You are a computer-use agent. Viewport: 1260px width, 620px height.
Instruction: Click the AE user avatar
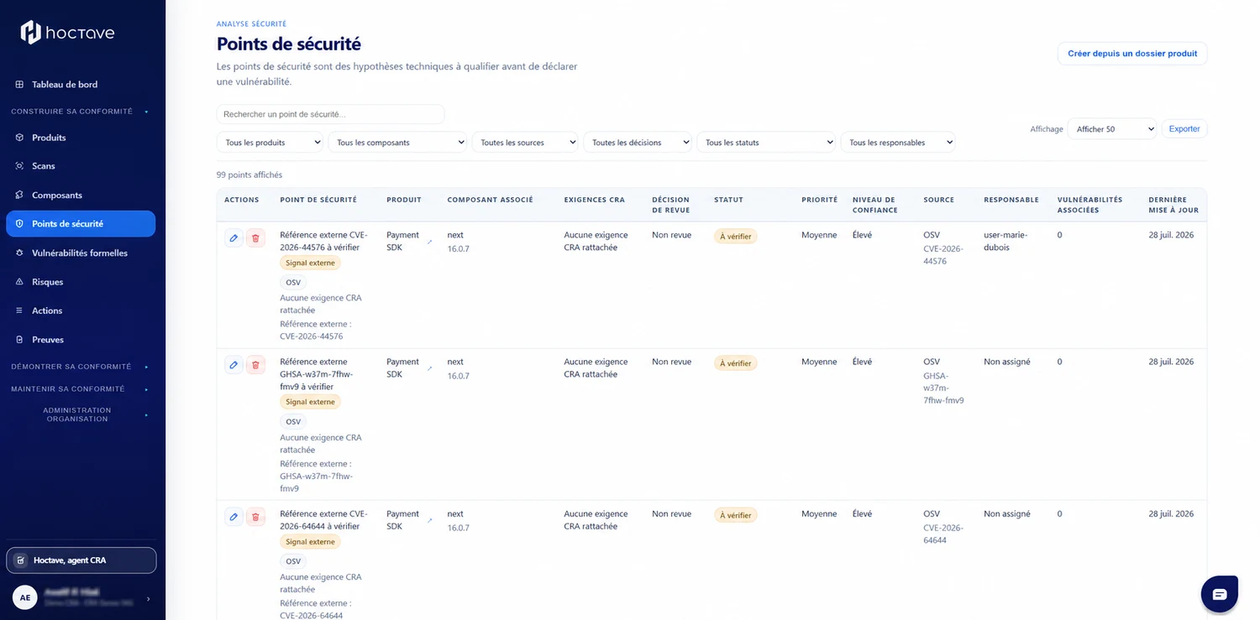[25, 597]
